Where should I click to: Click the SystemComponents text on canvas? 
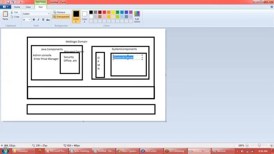tap(124, 49)
